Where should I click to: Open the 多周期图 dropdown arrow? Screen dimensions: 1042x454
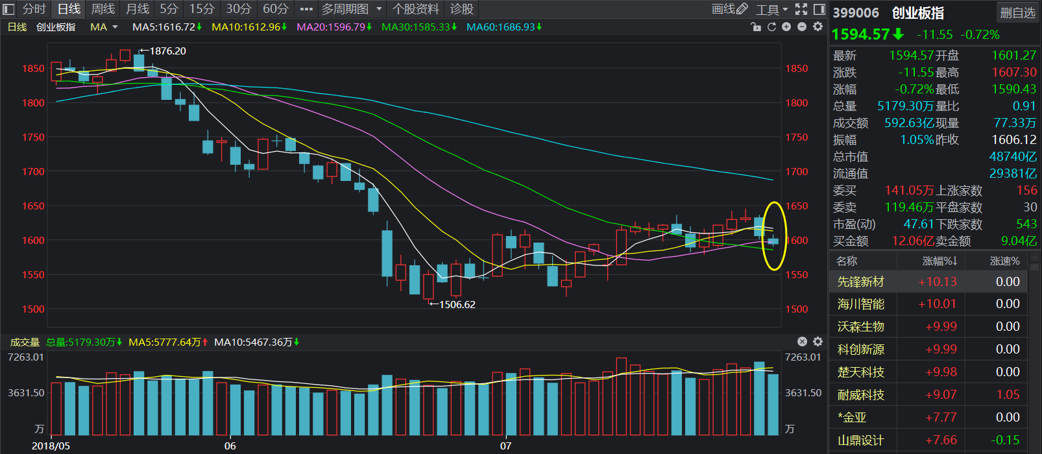pos(380,9)
